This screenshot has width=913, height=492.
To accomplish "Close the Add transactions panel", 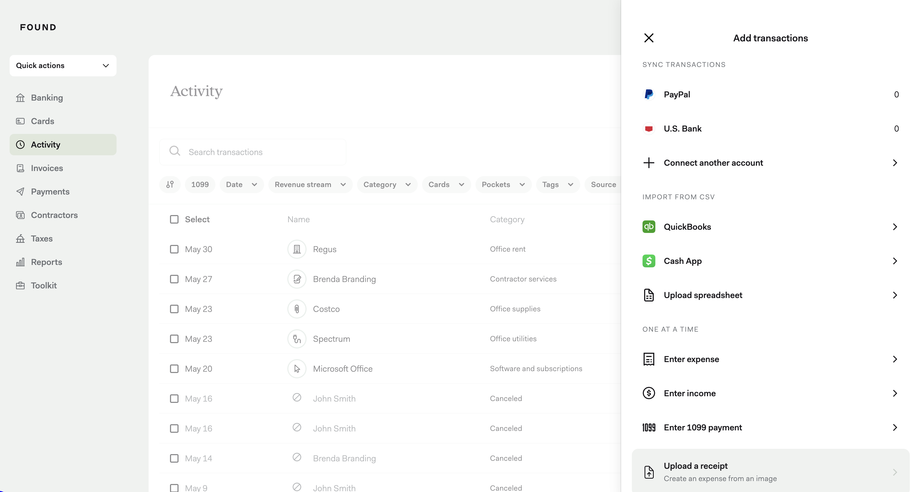I will (x=649, y=38).
